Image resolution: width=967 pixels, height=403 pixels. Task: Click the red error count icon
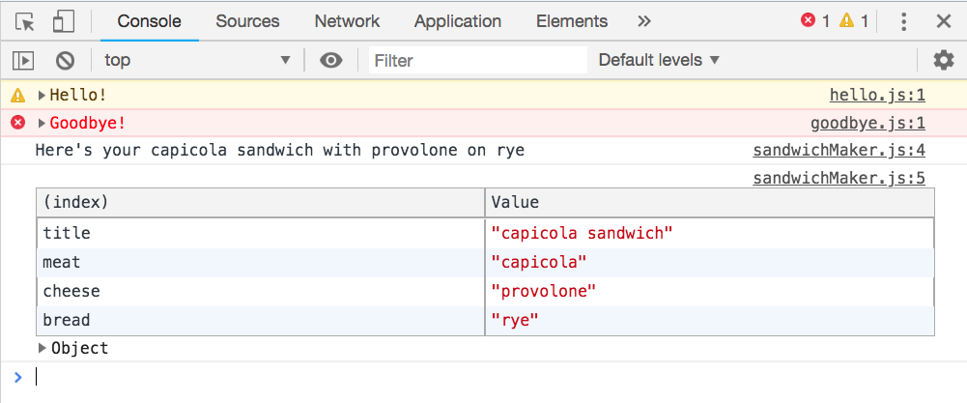coord(809,21)
